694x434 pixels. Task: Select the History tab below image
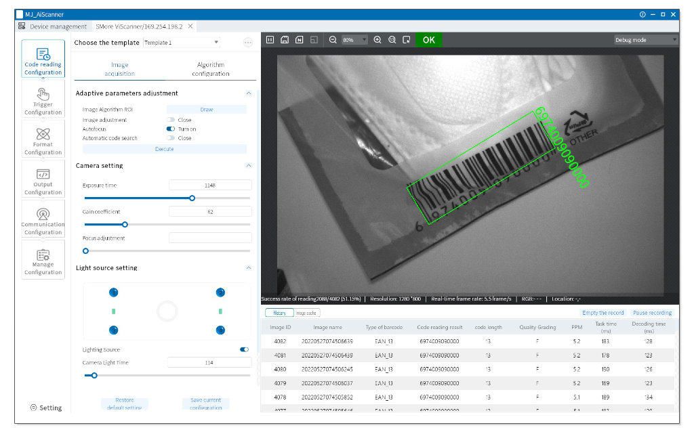coord(279,313)
